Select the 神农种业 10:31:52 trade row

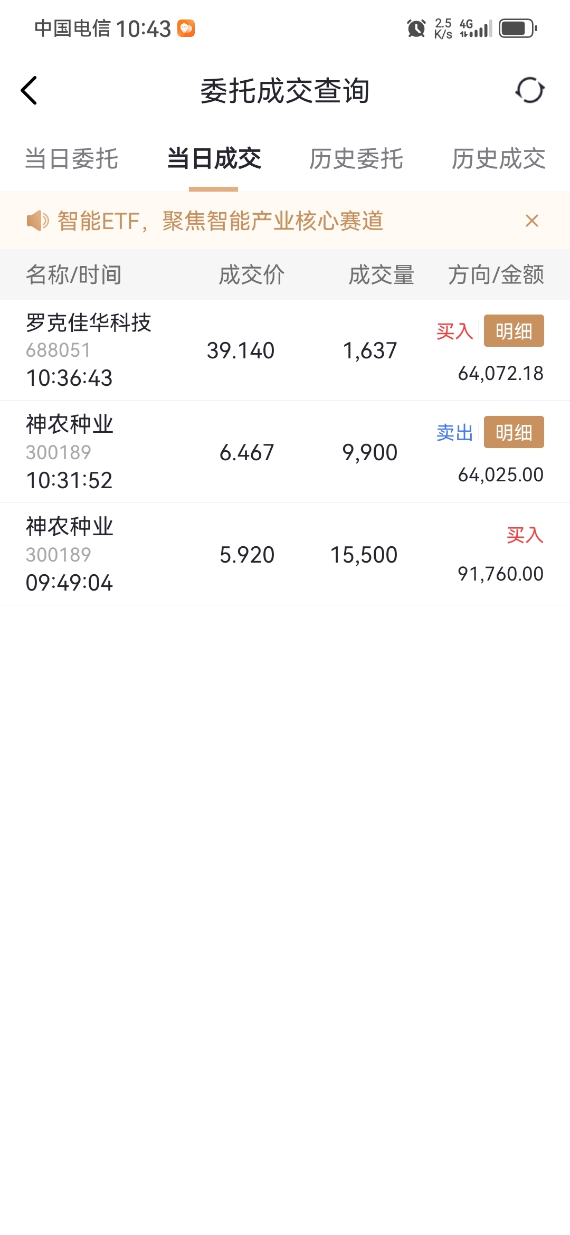[x=285, y=452]
